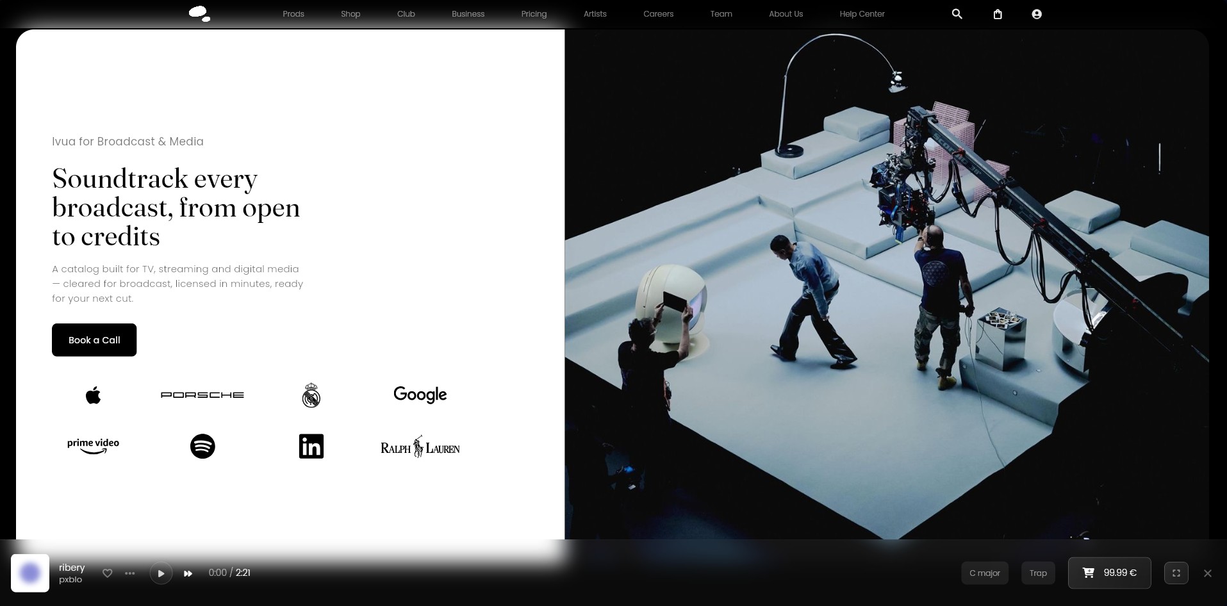The height and width of the screenshot is (606, 1227).
Task: Open the Help Center nav link
Action: point(862,14)
